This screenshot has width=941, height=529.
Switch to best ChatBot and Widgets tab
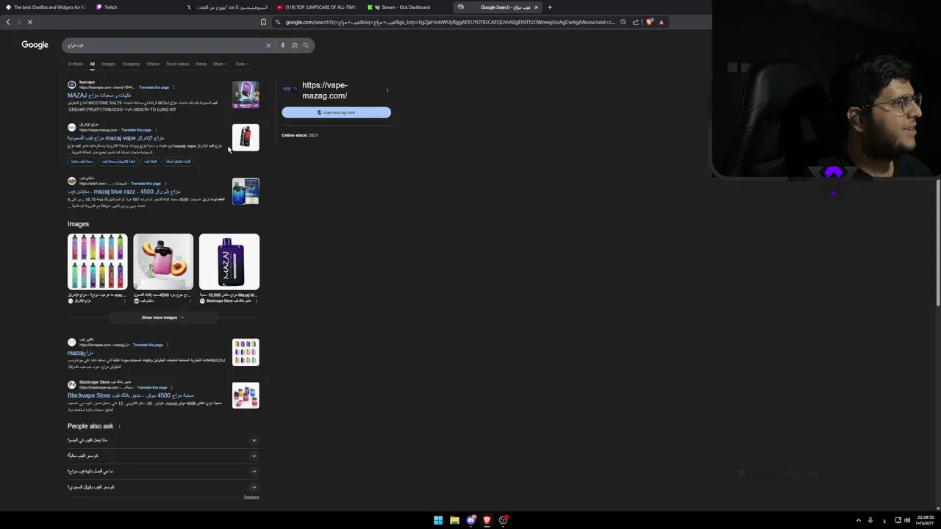tap(46, 7)
